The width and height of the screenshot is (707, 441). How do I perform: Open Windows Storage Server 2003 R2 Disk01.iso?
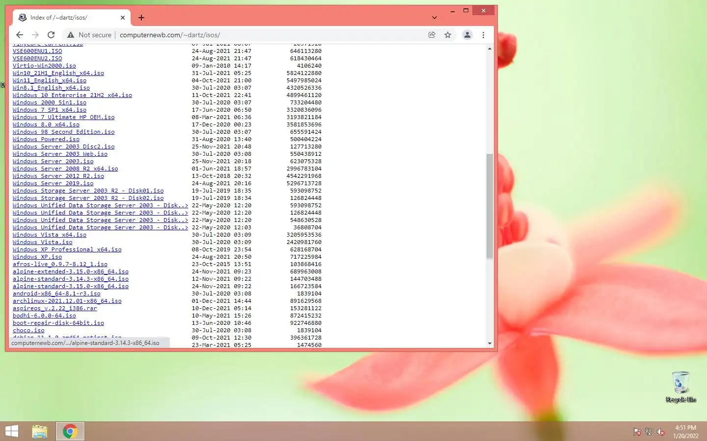point(88,191)
